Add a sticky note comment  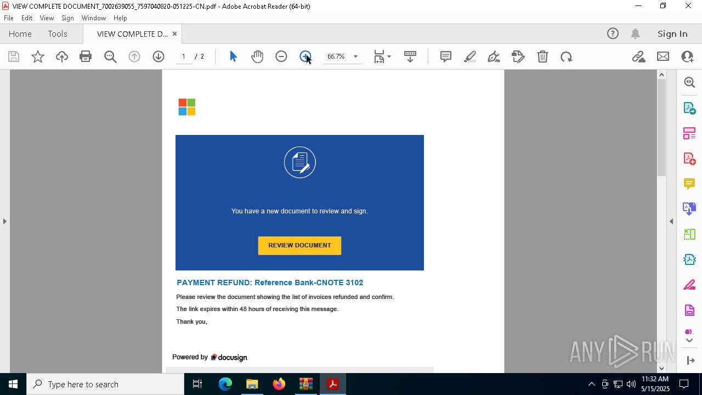pos(446,57)
